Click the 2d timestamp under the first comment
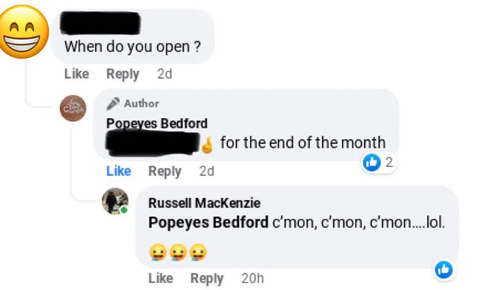 [x=164, y=74]
